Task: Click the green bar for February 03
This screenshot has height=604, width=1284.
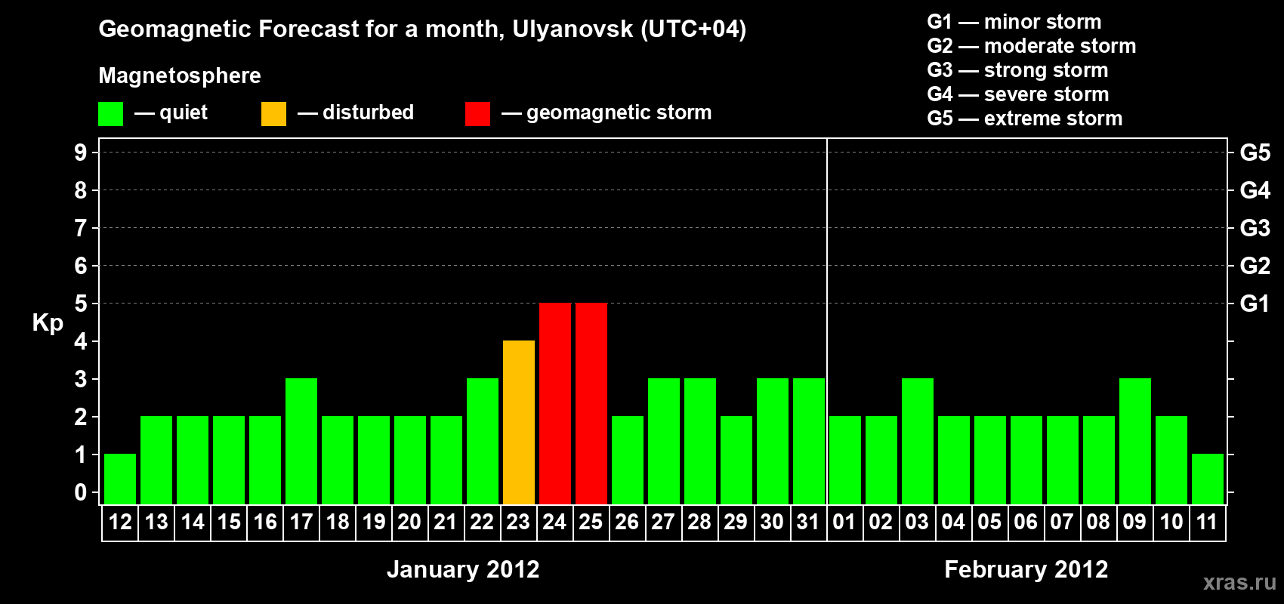Action: coord(918,441)
